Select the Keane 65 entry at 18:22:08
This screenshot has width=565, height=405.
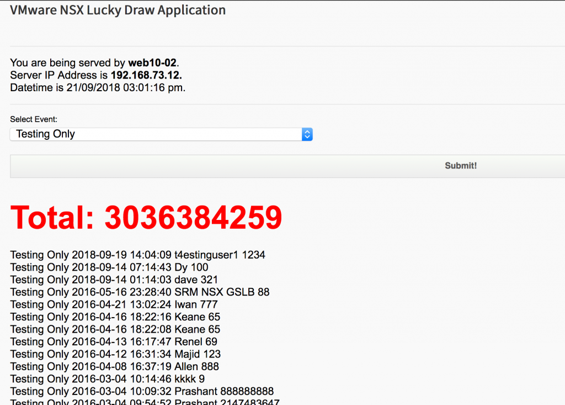115,329
